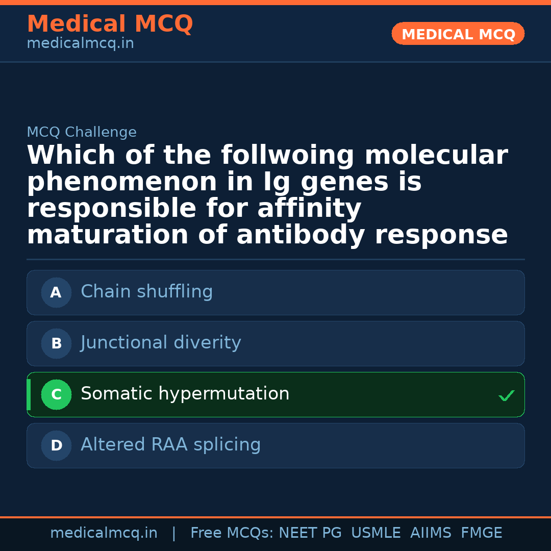
Task: Click the letter A circle icon
Action: [56, 293]
